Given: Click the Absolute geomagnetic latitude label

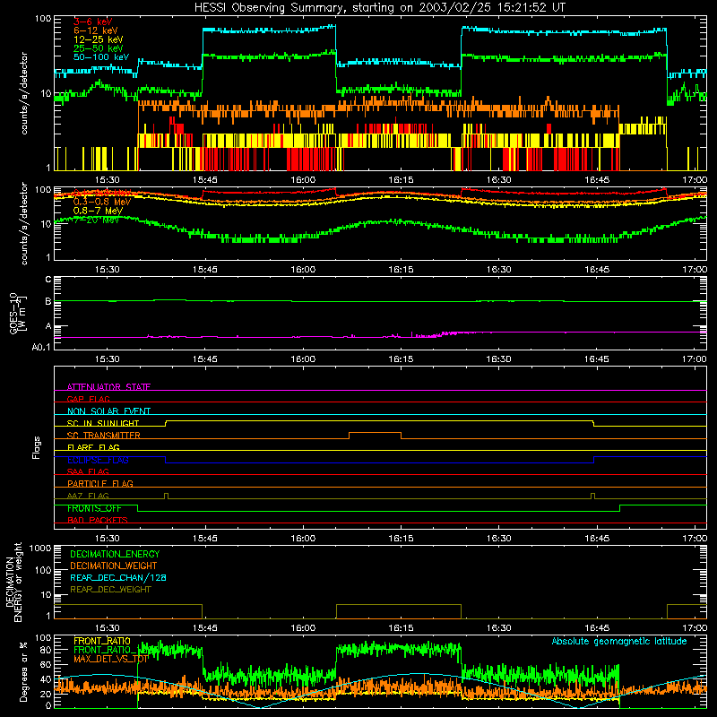Looking at the screenshot, I should point(619,641).
